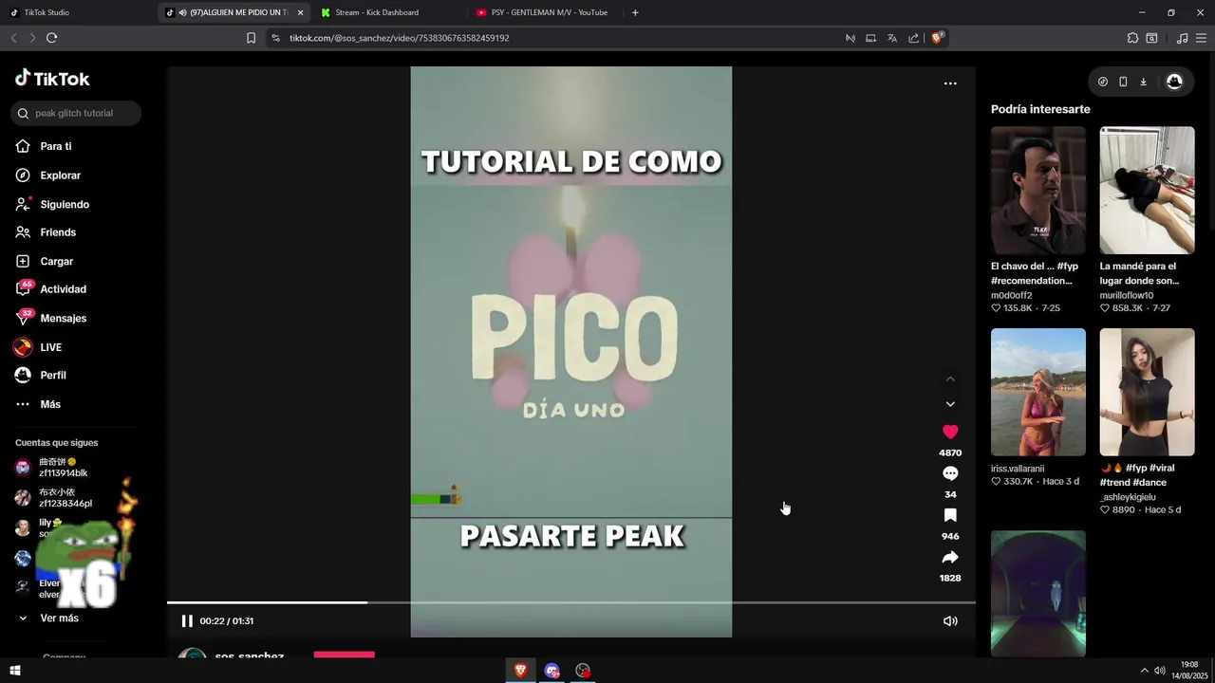Show hidden system tray icons

tap(1144, 671)
